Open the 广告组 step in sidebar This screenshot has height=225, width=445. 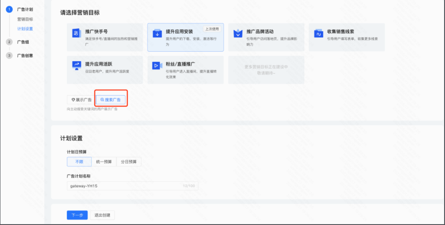[x=23, y=42]
